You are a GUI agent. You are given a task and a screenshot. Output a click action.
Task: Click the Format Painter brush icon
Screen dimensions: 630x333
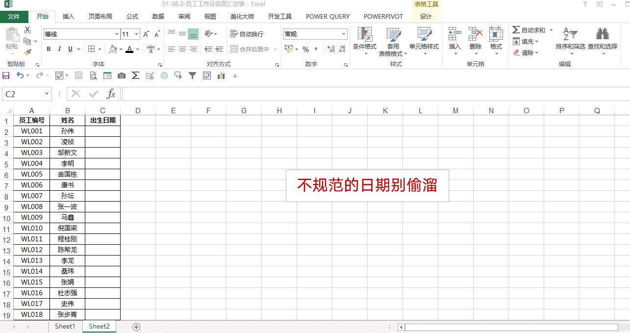tap(27, 52)
